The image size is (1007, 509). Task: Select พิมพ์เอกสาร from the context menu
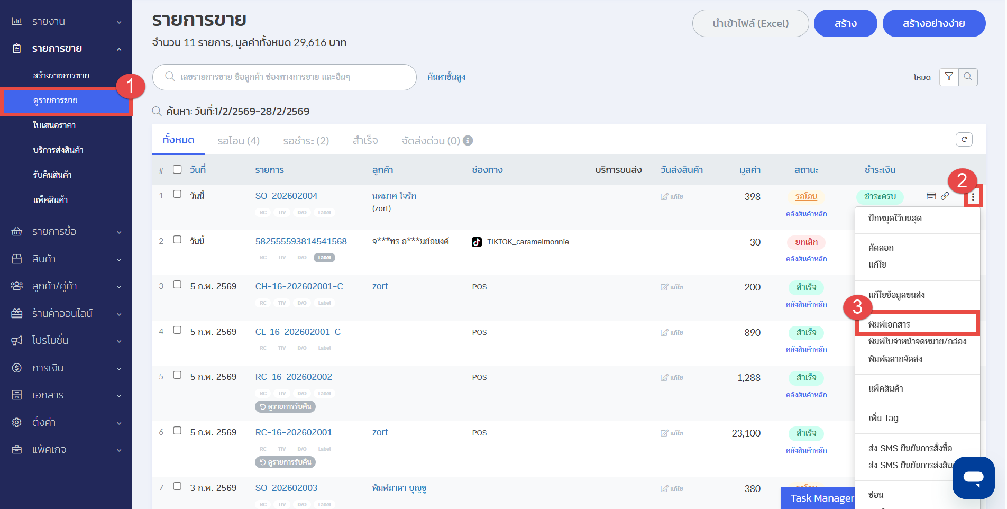(889, 324)
